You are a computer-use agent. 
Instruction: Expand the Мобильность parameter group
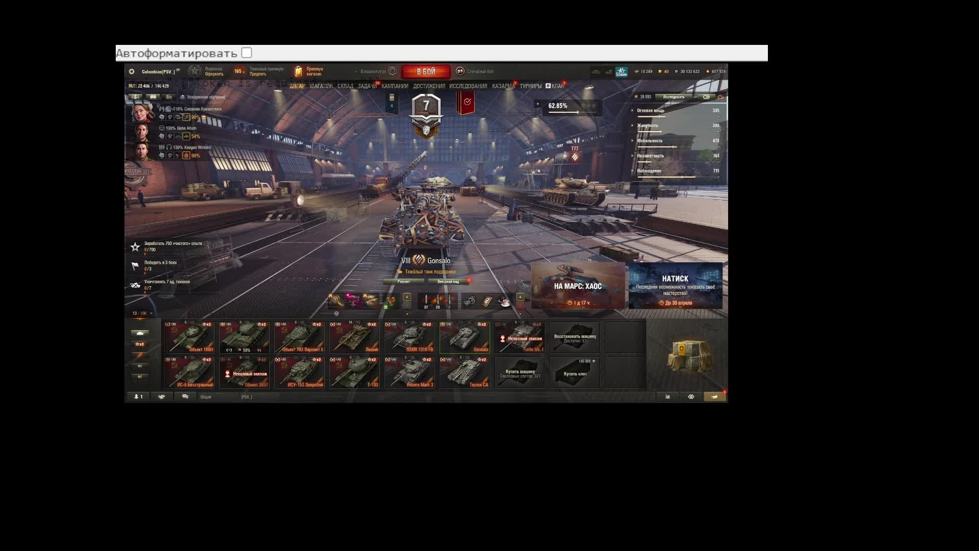(x=649, y=141)
